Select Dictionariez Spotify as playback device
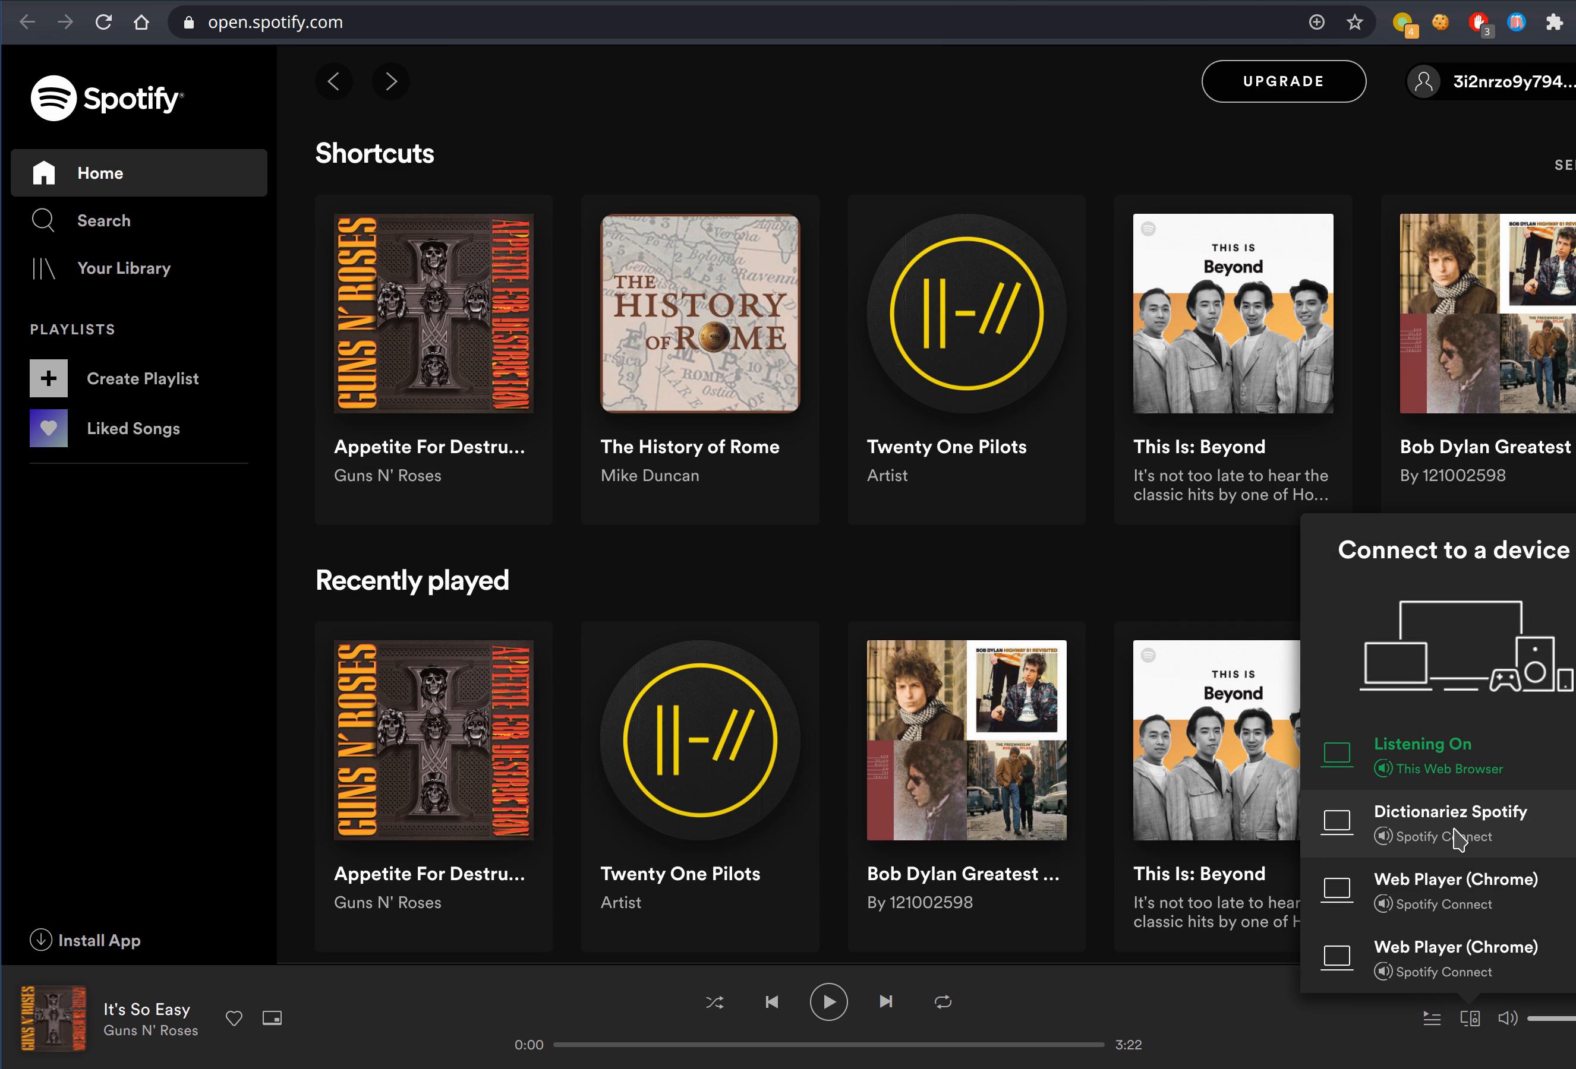Image resolution: width=1576 pixels, height=1069 pixels. [x=1451, y=822]
